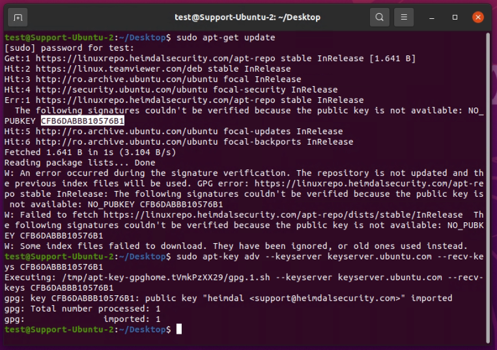Open the hamburger menu
The height and width of the screenshot is (350, 497).
click(x=403, y=17)
